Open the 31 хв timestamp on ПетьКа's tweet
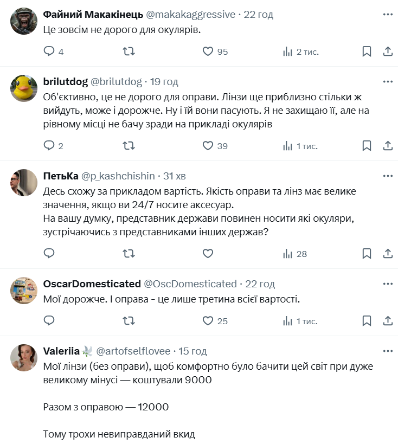Screen dimensions: 398x444 tap(175, 176)
